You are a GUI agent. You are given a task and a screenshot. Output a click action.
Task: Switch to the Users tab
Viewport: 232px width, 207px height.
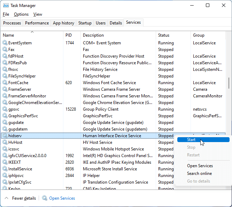tap(101, 23)
